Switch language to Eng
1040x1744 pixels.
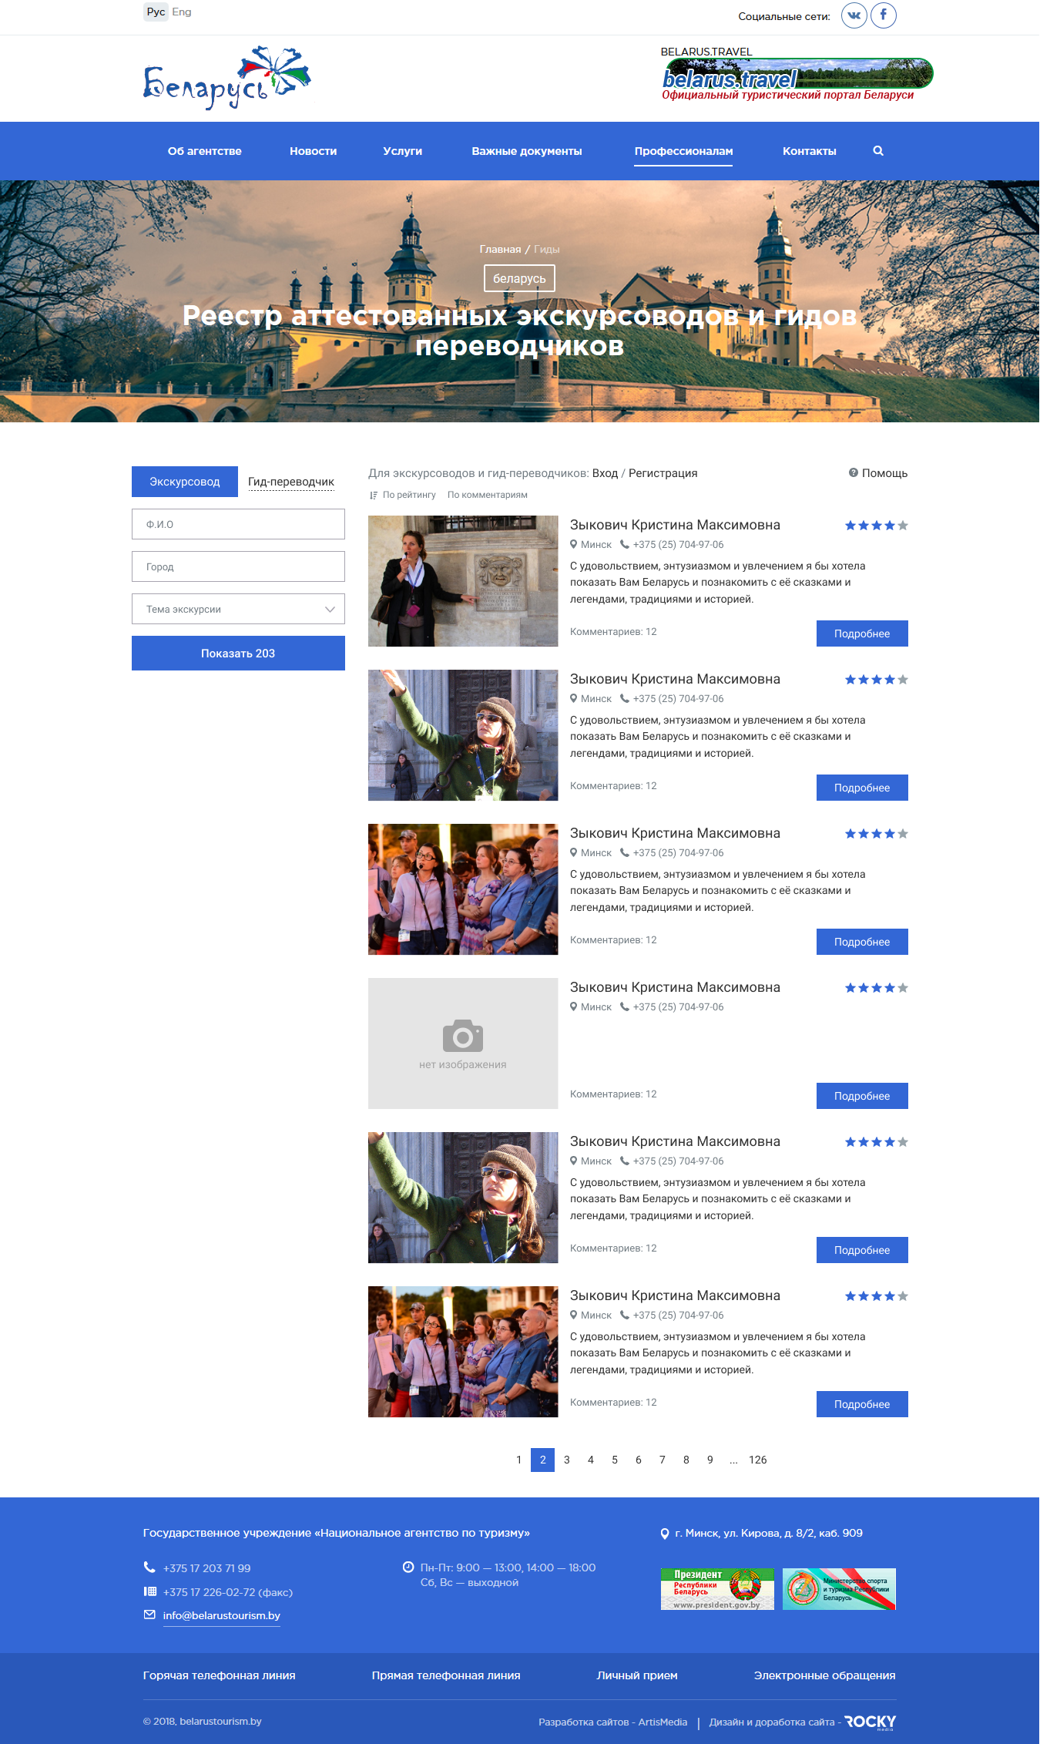pyautogui.click(x=182, y=12)
